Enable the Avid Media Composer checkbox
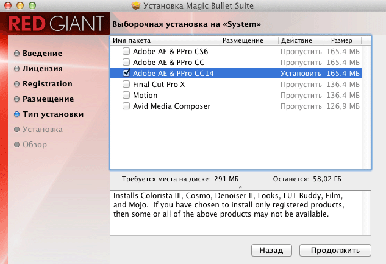 [126, 106]
